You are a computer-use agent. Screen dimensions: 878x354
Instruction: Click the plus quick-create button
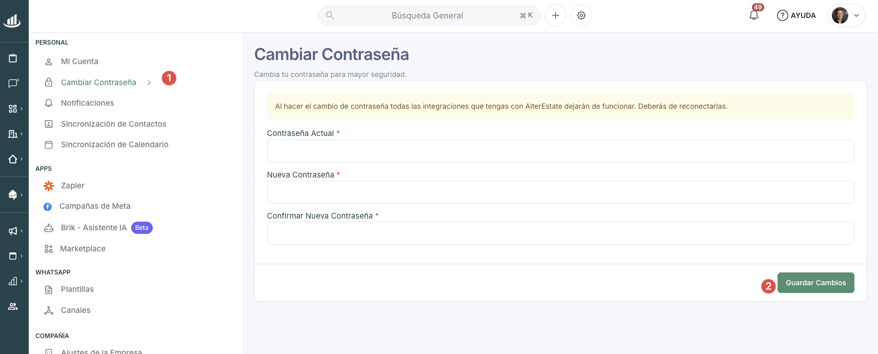click(x=556, y=15)
